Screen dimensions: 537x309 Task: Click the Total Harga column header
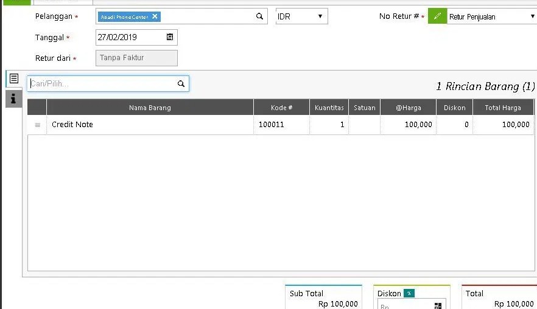pyautogui.click(x=502, y=108)
